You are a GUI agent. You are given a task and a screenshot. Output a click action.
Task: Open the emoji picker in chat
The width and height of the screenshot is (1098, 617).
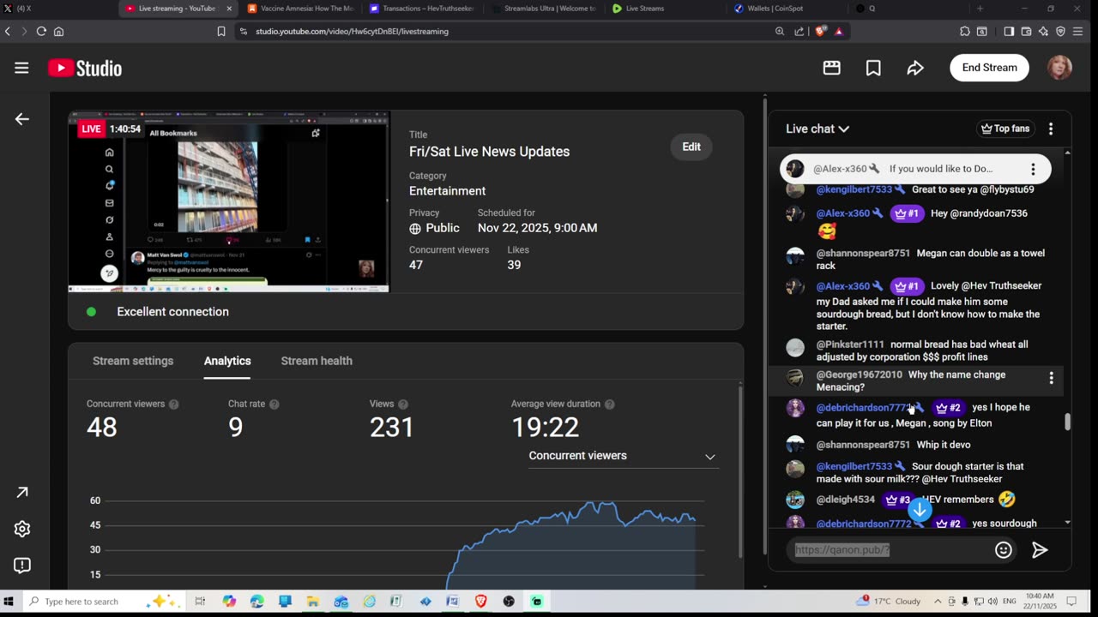(1004, 550)
